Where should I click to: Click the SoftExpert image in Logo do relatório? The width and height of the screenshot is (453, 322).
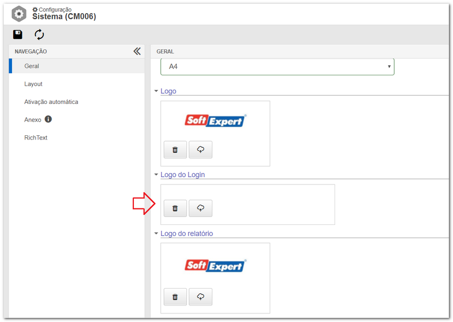[x=215, y=265]
